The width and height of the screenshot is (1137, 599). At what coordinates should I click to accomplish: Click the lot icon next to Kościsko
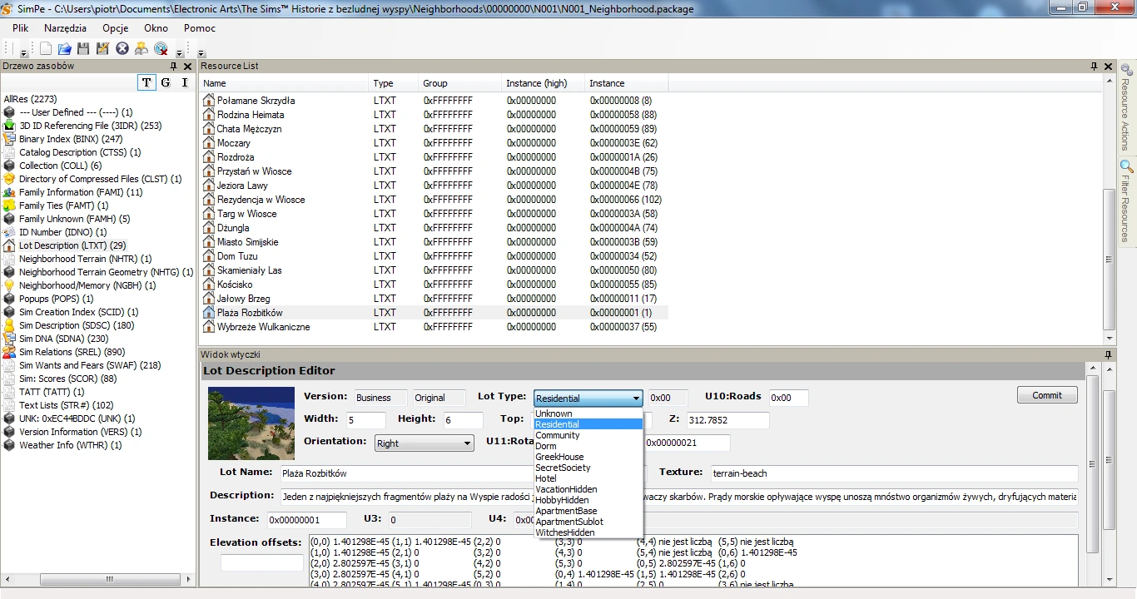209,285
